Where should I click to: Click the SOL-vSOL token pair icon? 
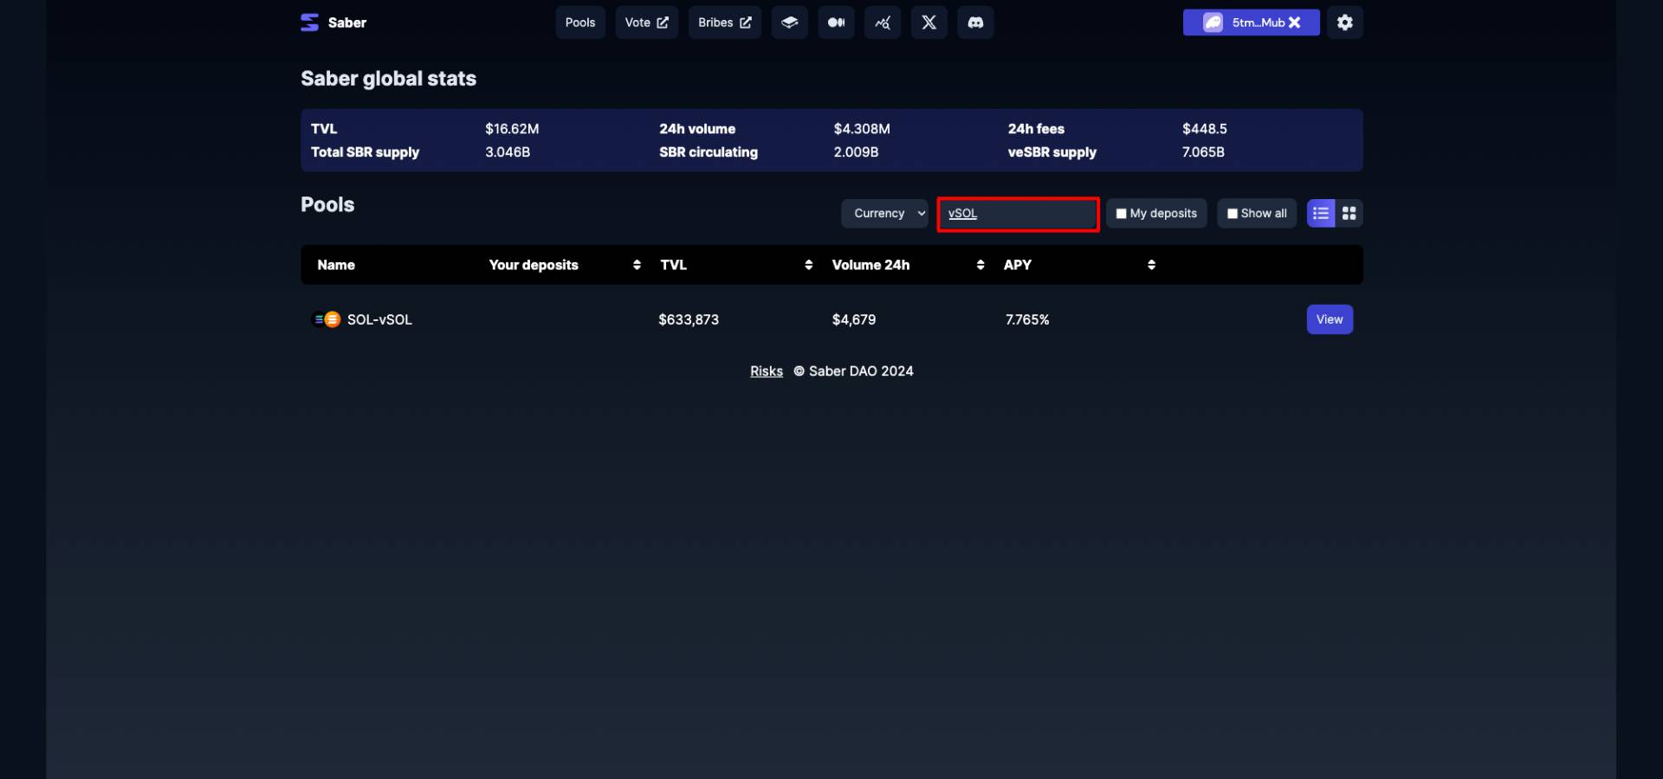326,319
